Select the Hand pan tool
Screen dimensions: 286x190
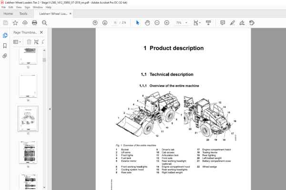pyautogui.click(x=147, y=23)
